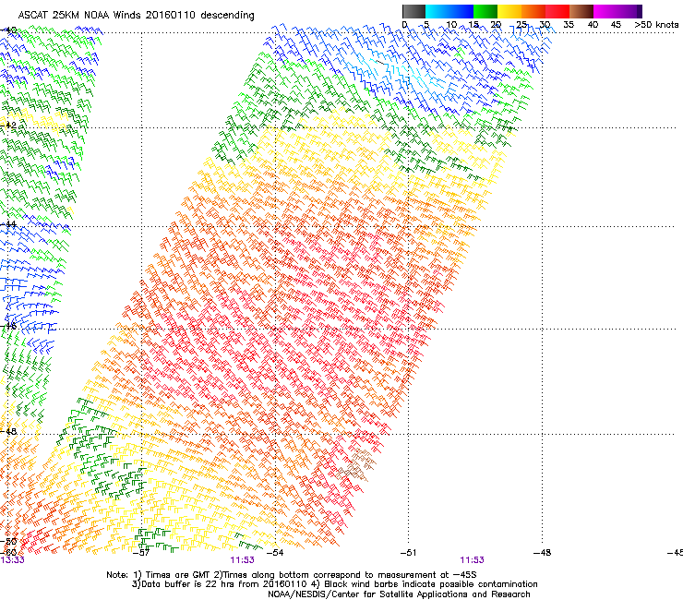Click the '45' legend tick label
This screenshot has width=683, height=600.
point(616,25)
